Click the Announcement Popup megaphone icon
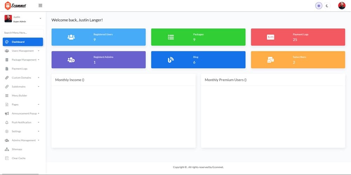351x175 pixels. click(x=7, y=114)
